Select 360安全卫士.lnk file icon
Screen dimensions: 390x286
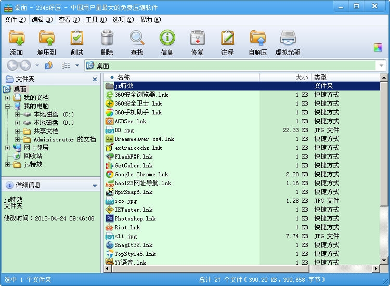click(109, 103)
